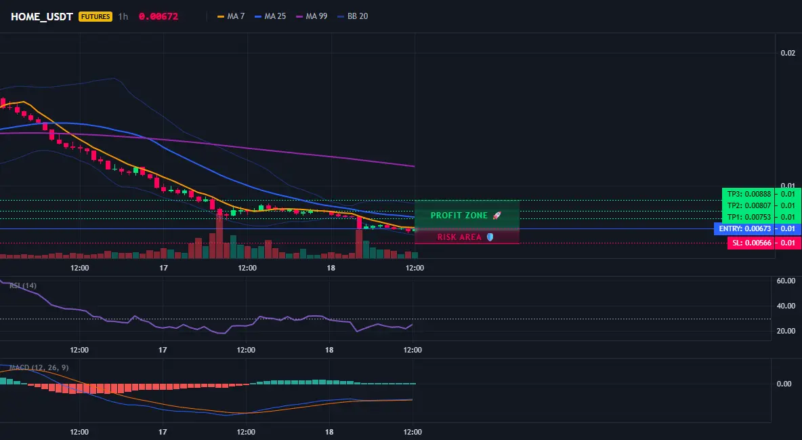The image size is (802, 440).
Task: Toggle the MA 7 legend entry
Action: [231, 16]
